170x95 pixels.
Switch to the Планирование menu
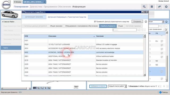21,7
